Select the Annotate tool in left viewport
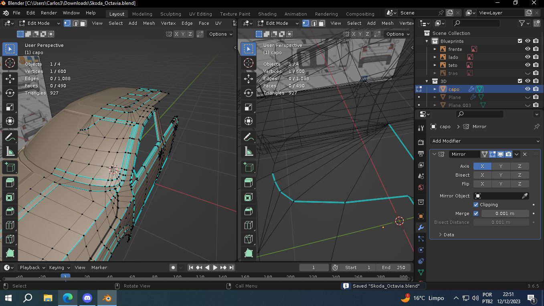Viewport: 544px width, 306px height. (10, 137)
